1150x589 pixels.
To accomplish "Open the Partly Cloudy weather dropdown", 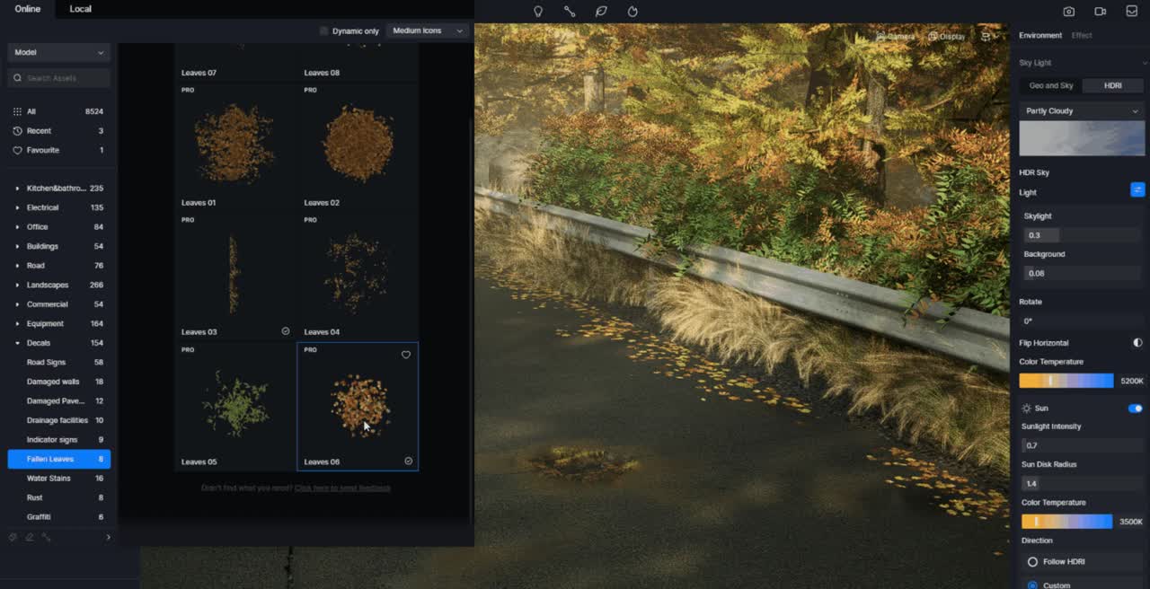I will pyautogui.click(x=1082, y=110).
